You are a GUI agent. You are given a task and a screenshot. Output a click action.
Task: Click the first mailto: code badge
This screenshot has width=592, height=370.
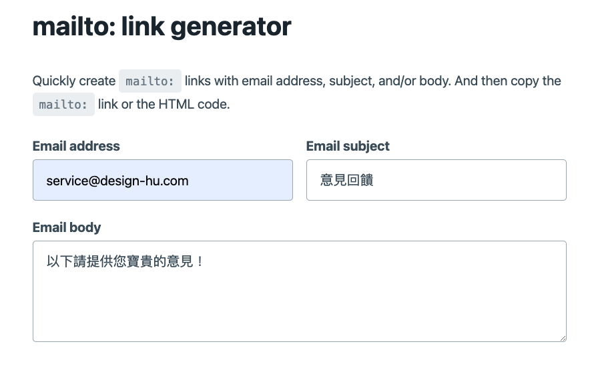pyautogui.click(x=150, y=81)
